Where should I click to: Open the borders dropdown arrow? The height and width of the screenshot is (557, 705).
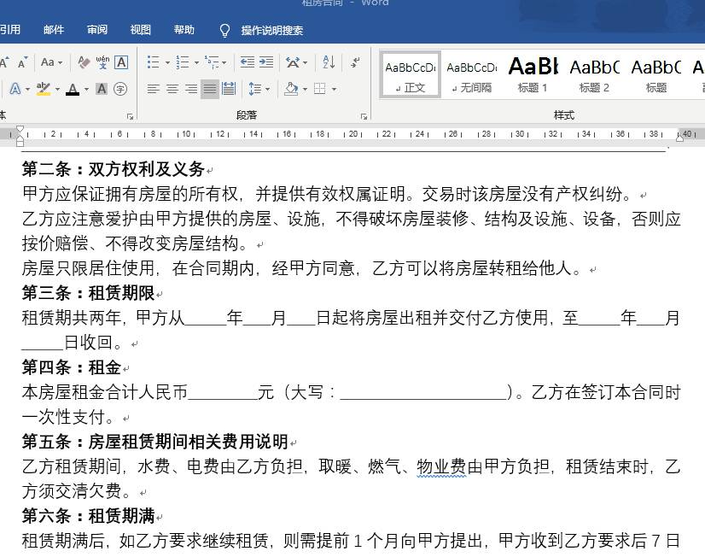pyautogui.click(x=333, y=89)
